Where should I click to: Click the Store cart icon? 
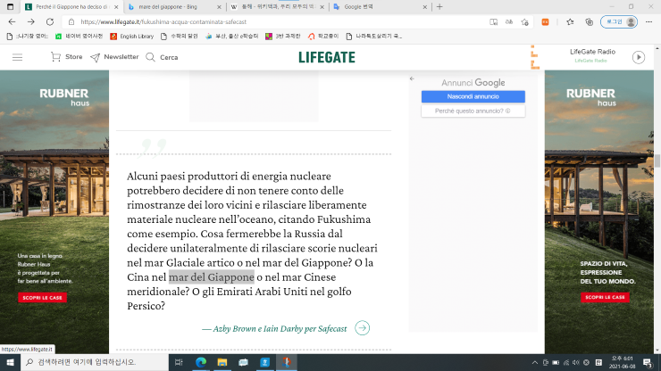coord(55,57)
